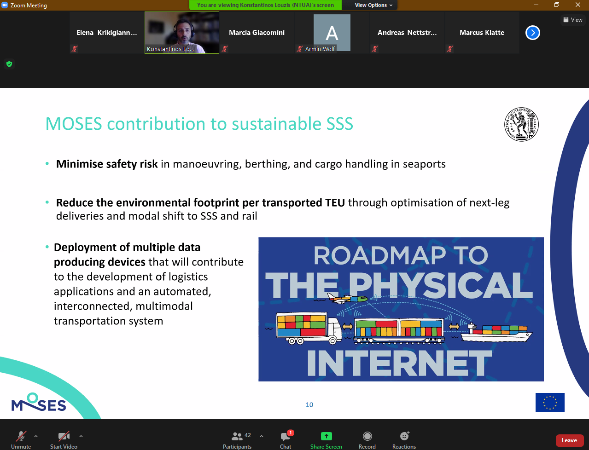Screen dimensions: 589x450
Task: Click the slide title 'MOSES contribution to sustainable SSS'
Action: click(x=199, y=124)
